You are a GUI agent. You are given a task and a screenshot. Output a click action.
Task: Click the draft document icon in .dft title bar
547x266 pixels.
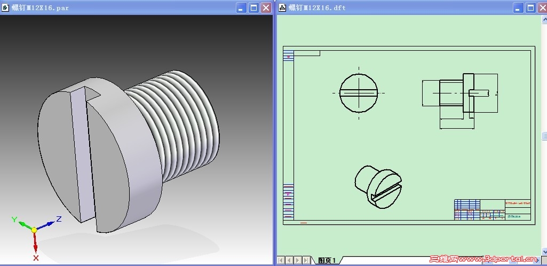282,7
